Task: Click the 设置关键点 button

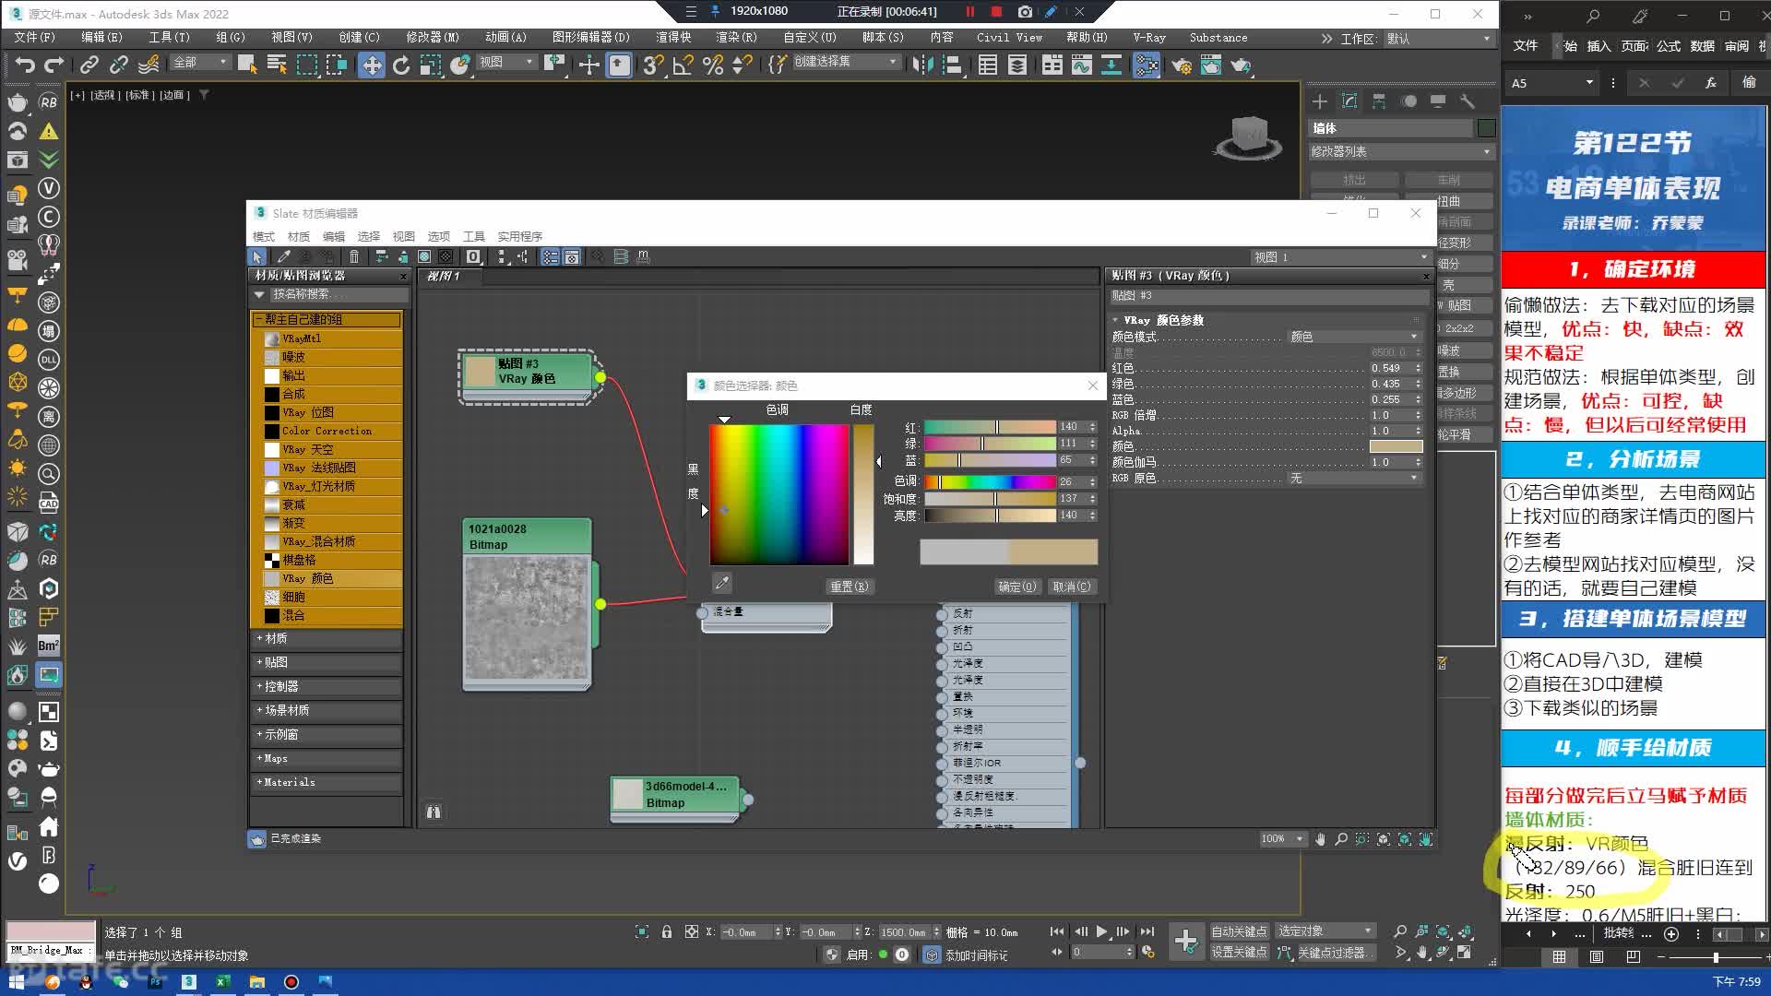Action: [1239, 952]
